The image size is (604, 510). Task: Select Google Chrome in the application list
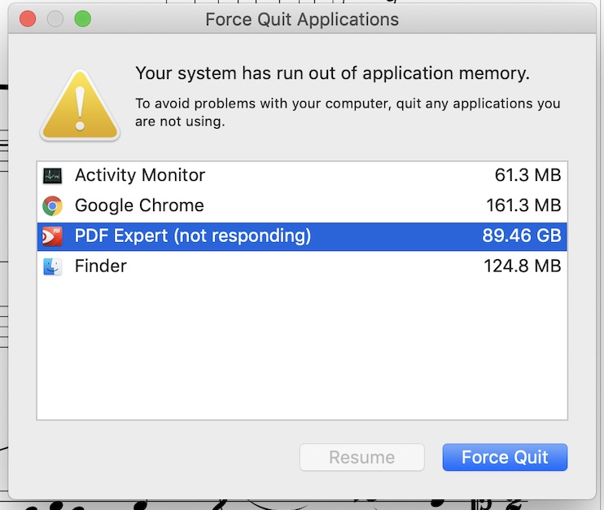[302, 206]
